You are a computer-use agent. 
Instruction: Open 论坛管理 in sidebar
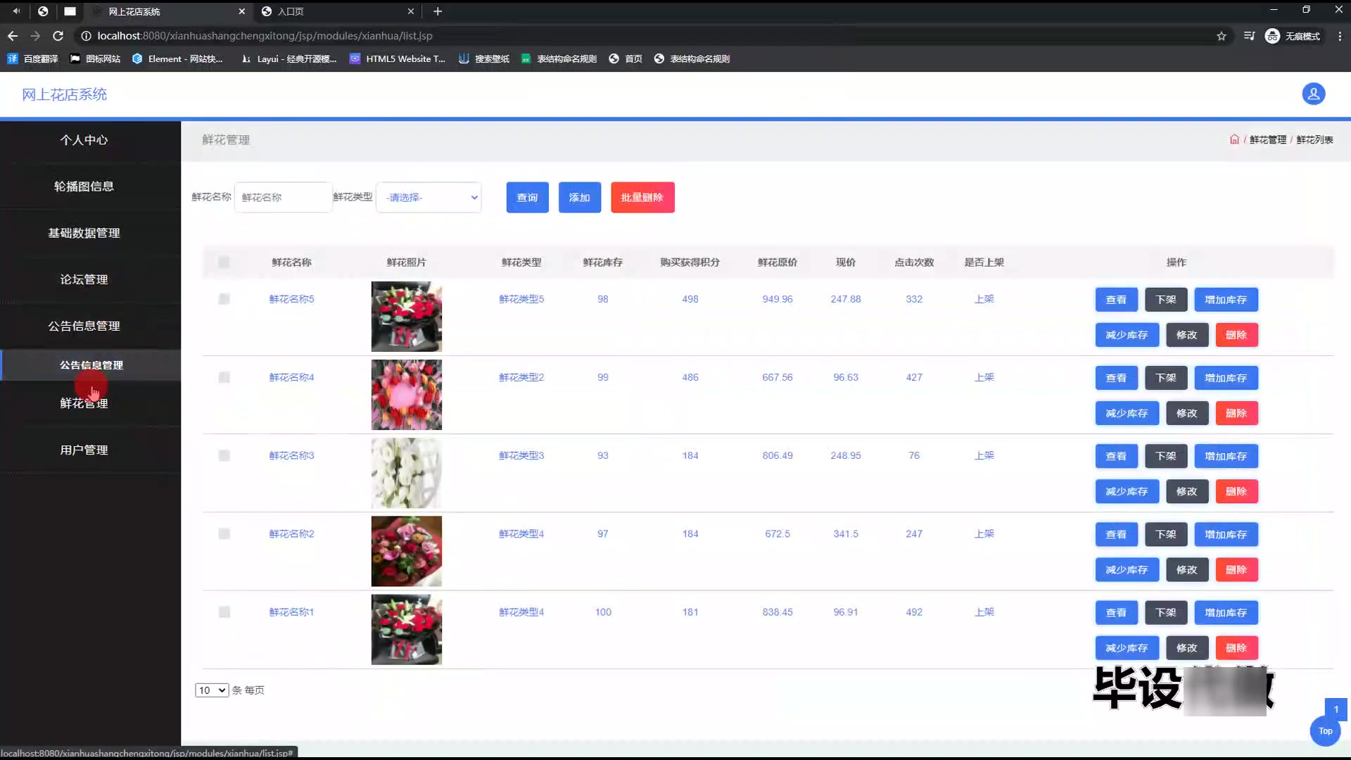coord(84,279)
